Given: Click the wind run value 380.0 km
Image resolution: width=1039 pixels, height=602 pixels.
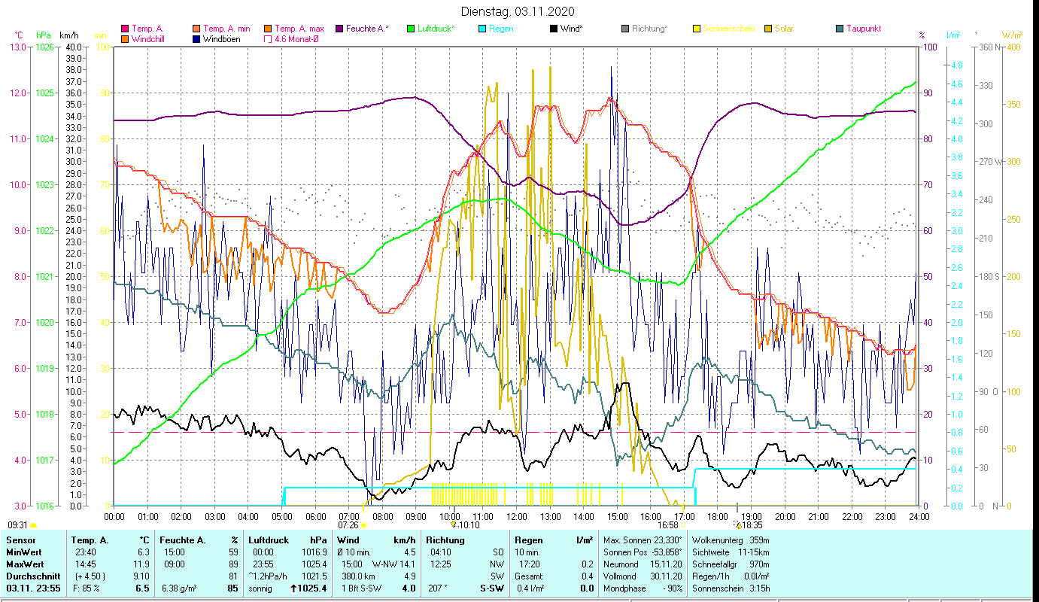Looking at the screenshot, I should click(x=359, y=576).
